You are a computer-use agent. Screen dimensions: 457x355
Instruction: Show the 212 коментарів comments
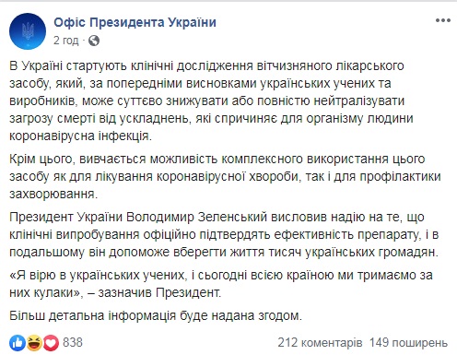click(x=320, y=343)
